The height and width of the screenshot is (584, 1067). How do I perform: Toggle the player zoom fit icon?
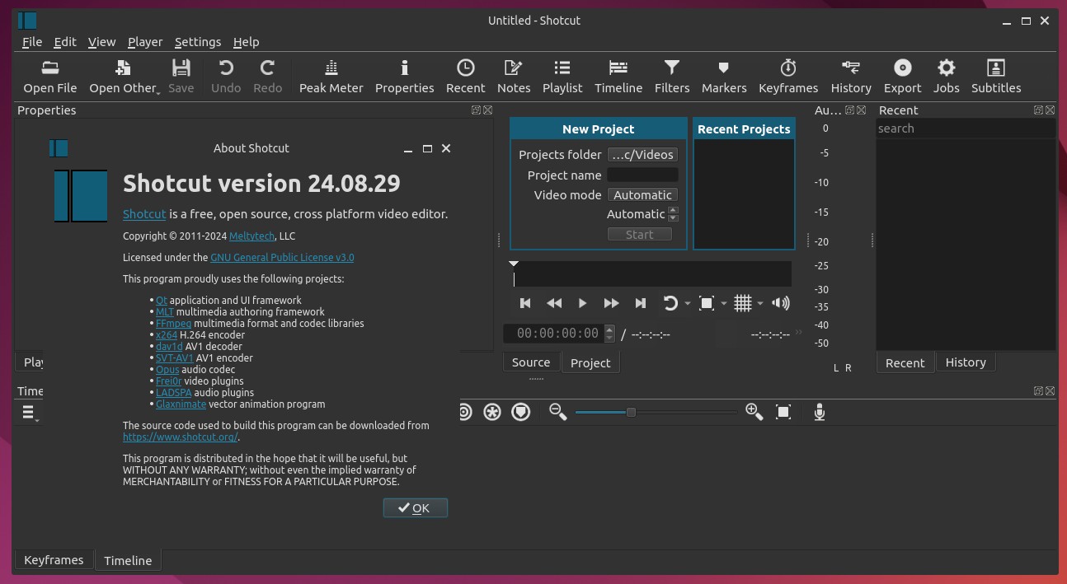[707, 303]
